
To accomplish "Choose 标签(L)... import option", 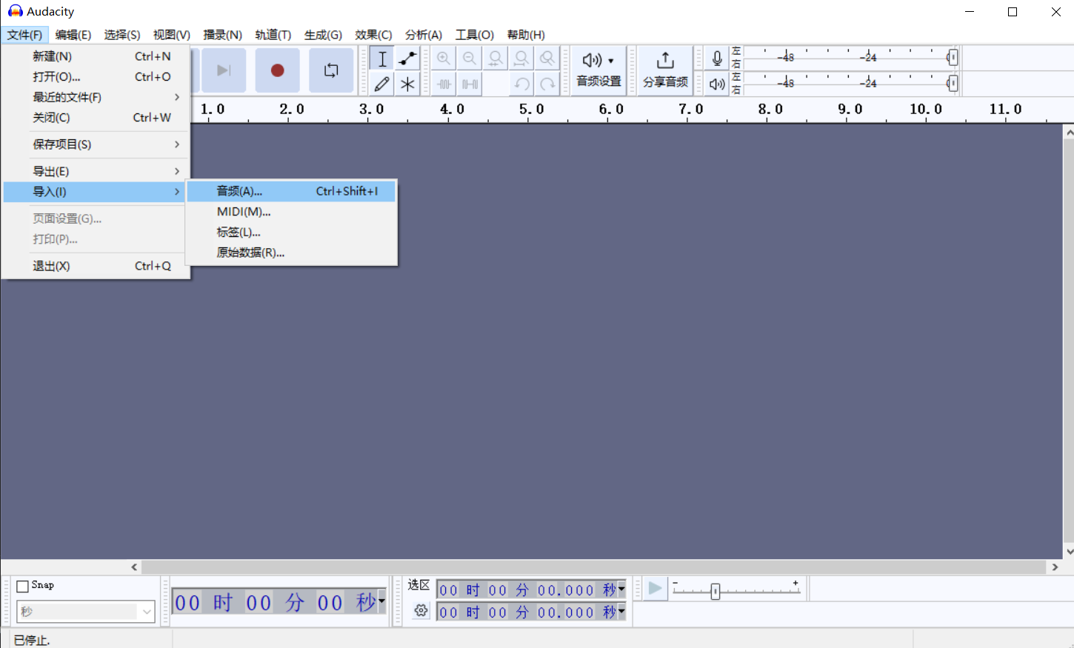I will point(292,232).
